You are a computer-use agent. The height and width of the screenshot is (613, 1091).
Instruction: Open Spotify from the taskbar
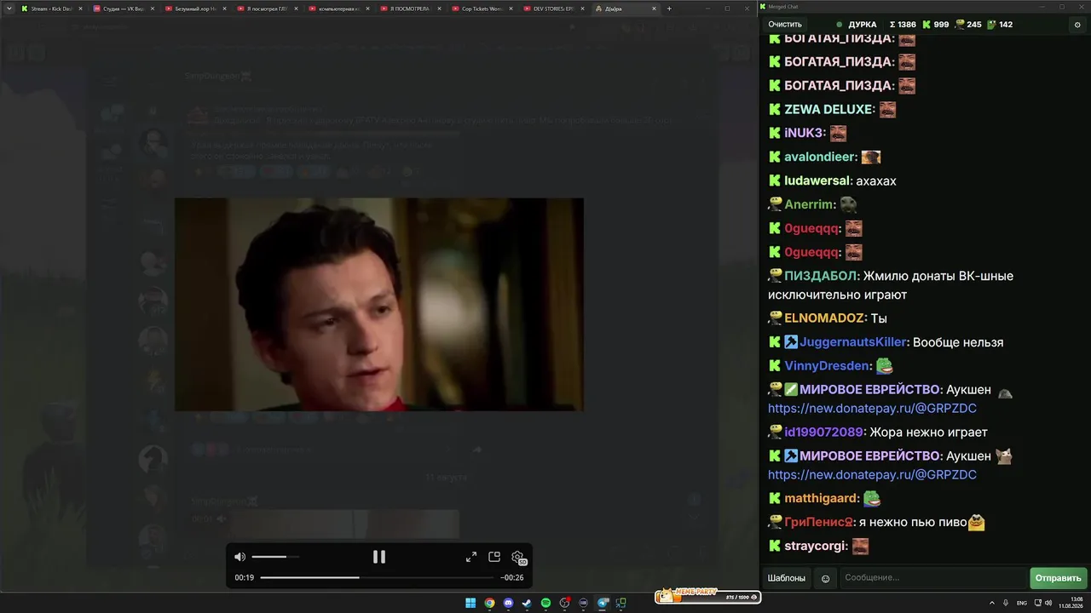click(545, 604)
